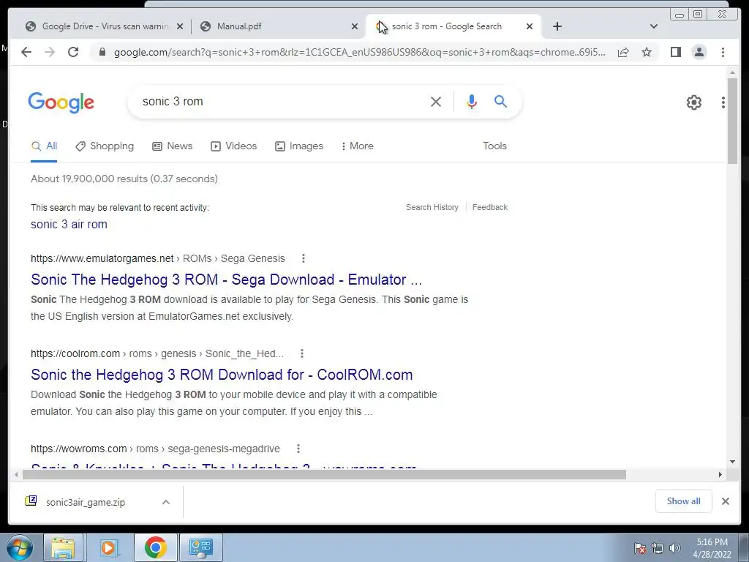Open Google quick settings gear
749x562 pixels.
point(693,102)
